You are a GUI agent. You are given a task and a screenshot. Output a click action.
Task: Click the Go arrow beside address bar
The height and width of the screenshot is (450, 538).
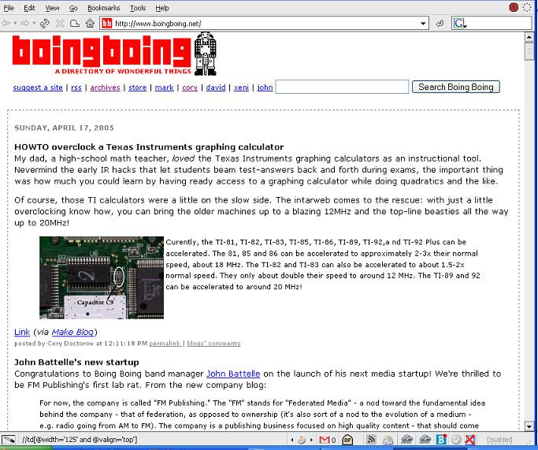pyautogui.click(x=440, y=24)
